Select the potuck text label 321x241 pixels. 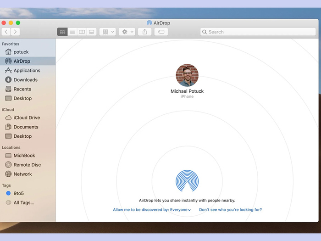click(x=21, y=52)
